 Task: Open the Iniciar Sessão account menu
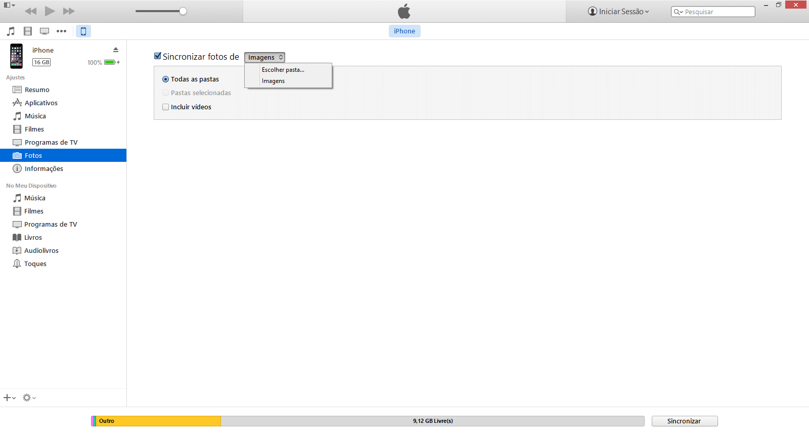click(618, 11)
